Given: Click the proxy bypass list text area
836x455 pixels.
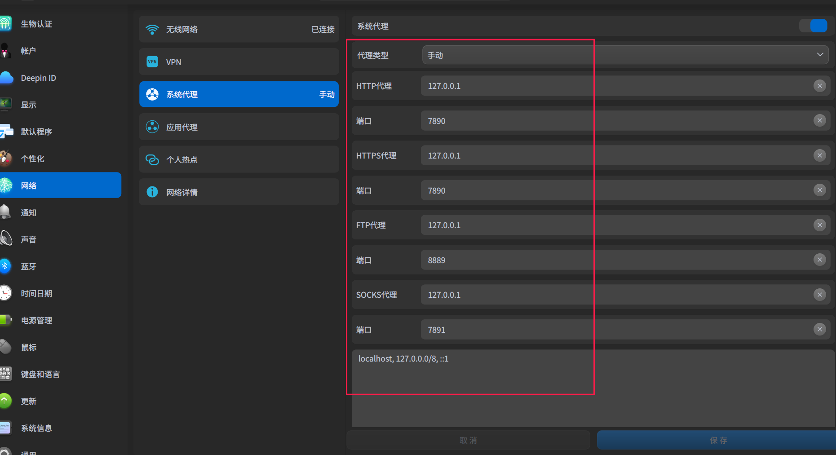Looking at the screenshot, I should (x=593, y=389).
